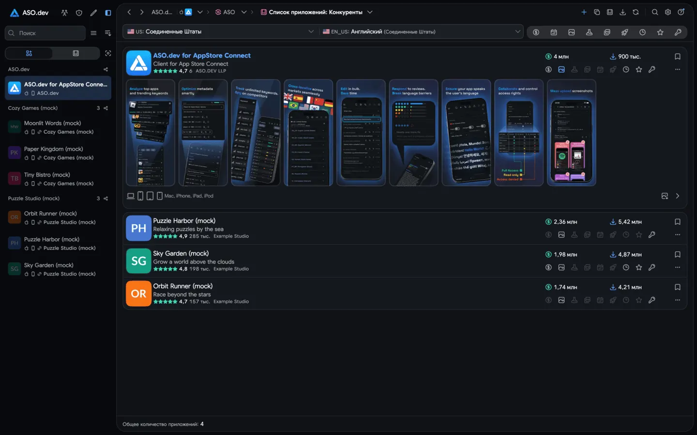Screen dimensions: 697x435
Task: Open the 'Analyze top apps' screenshot thumbnail
Action: [151, 133]
